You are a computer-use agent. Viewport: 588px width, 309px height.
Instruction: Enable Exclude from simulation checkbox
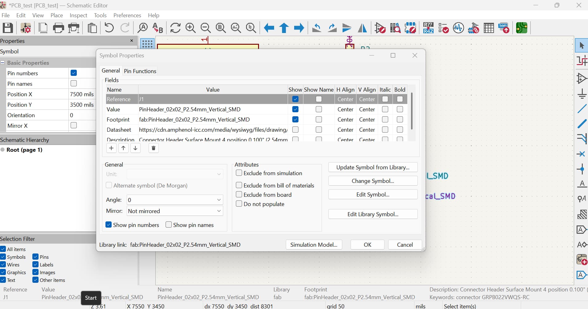tap(239, 173)
